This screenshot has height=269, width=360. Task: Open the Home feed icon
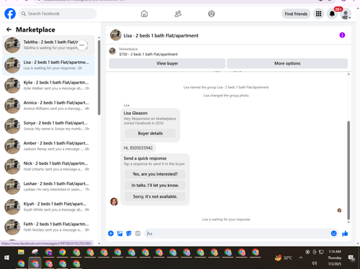point(144,14)
